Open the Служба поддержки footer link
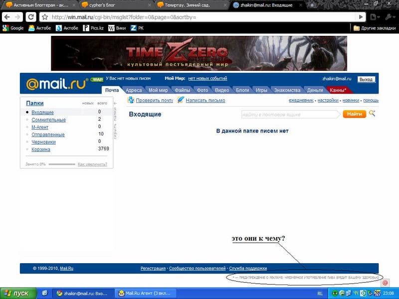This screenshot has height=299, width=399. [x=248, y=268]
